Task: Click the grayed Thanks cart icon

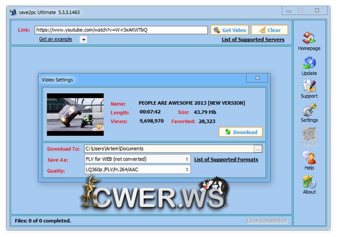Action: (309, 134)
